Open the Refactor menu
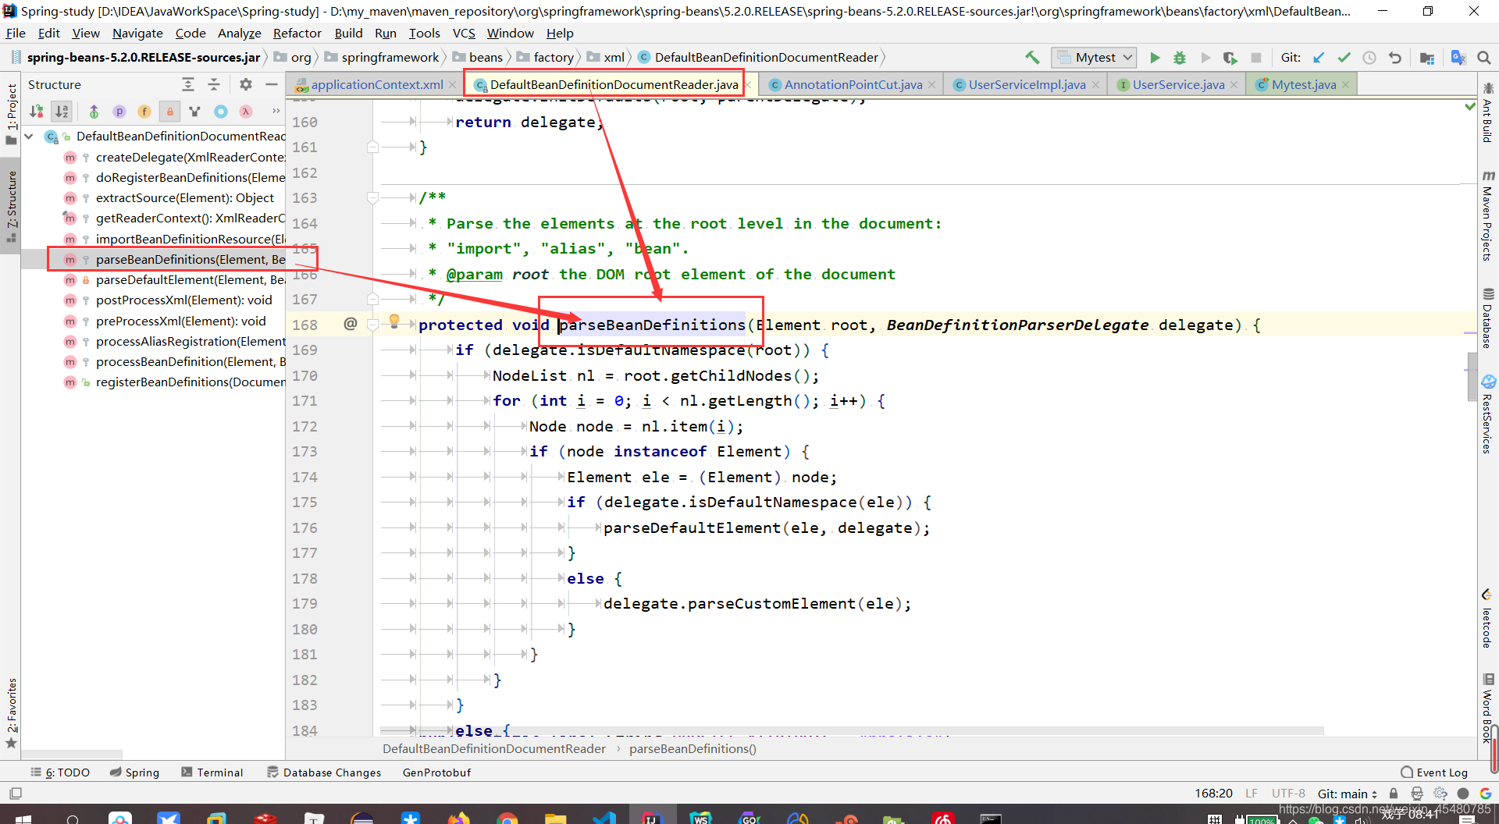Image resolution: width=1499 pixels, height=824 pixels. 297,33
